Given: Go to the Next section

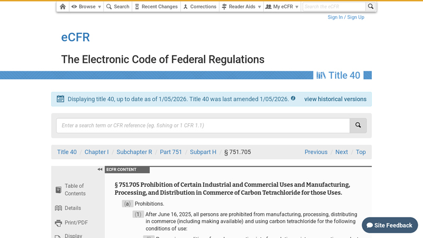Looking at the screenshot, I should coord(342,152).
